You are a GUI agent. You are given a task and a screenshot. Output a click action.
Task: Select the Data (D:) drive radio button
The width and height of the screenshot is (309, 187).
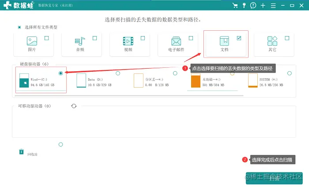click(x=118, y=73)
